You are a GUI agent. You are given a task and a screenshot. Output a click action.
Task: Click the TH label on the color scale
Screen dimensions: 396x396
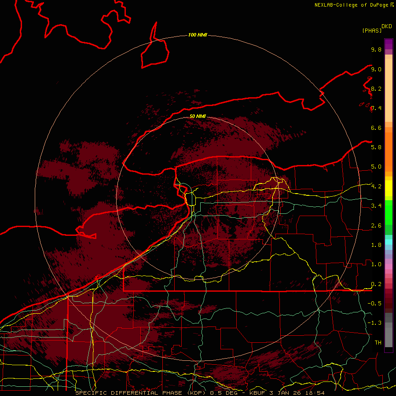378,342
